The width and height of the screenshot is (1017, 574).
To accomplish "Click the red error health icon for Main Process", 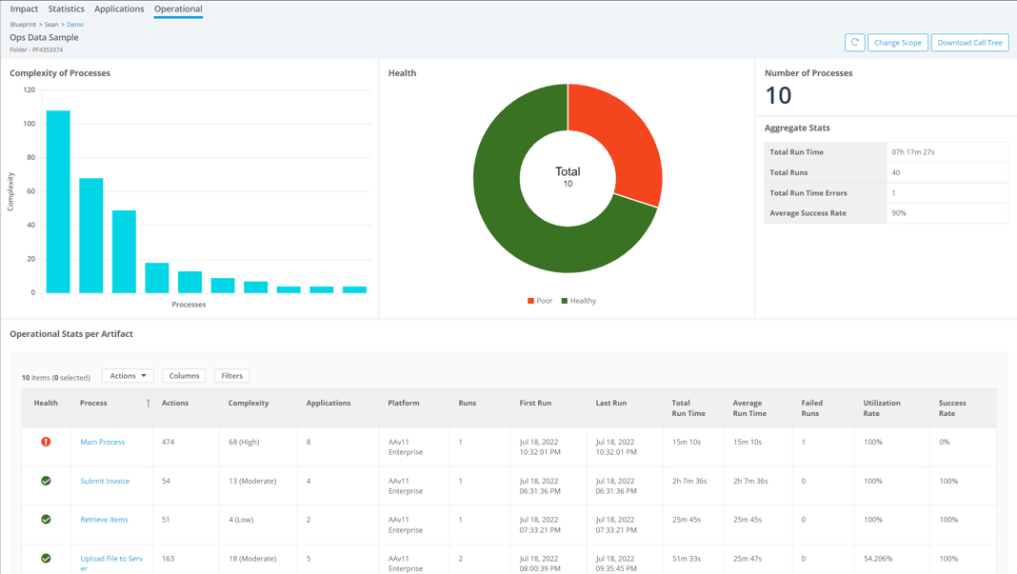I will [45, 441].
